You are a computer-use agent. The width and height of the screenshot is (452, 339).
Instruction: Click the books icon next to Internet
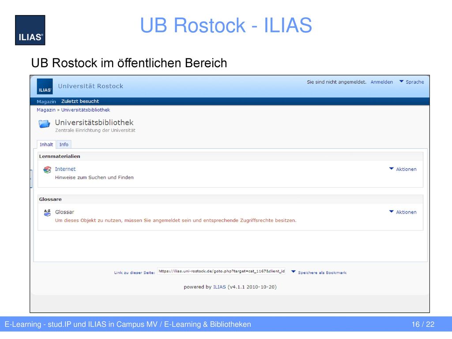click(x=47, y=169)
